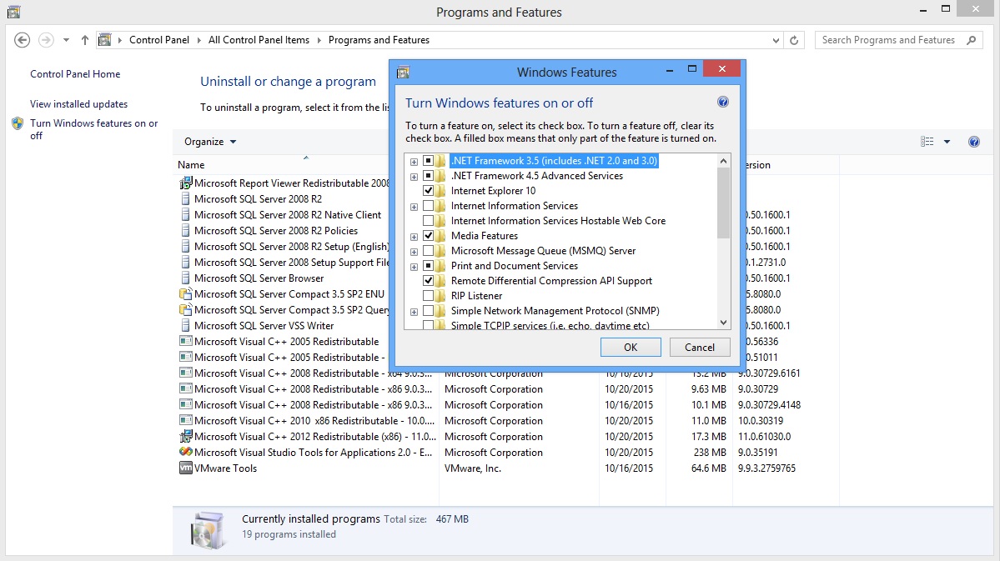Click the search magnifier icon
Viewport: 1000px width, 561px height.
coord(972,40)
